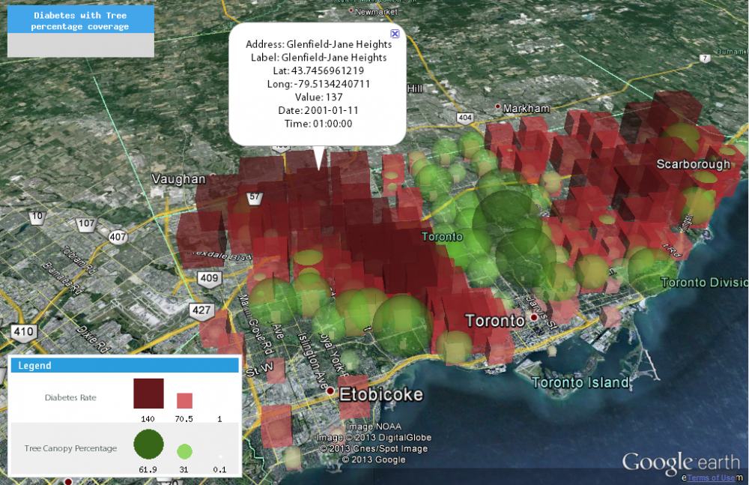Click the Toronto Island map label
The width and height of the screenshot is (749, 485).
pyautogui.click(x=580, y=382)
